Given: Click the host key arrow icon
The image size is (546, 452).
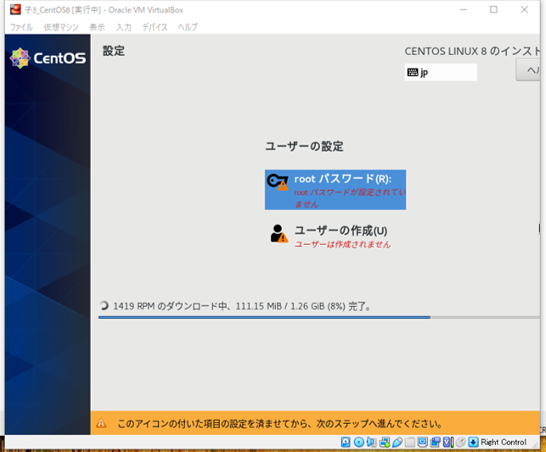Looking at the screenshot, I should (x=473, y=442).
